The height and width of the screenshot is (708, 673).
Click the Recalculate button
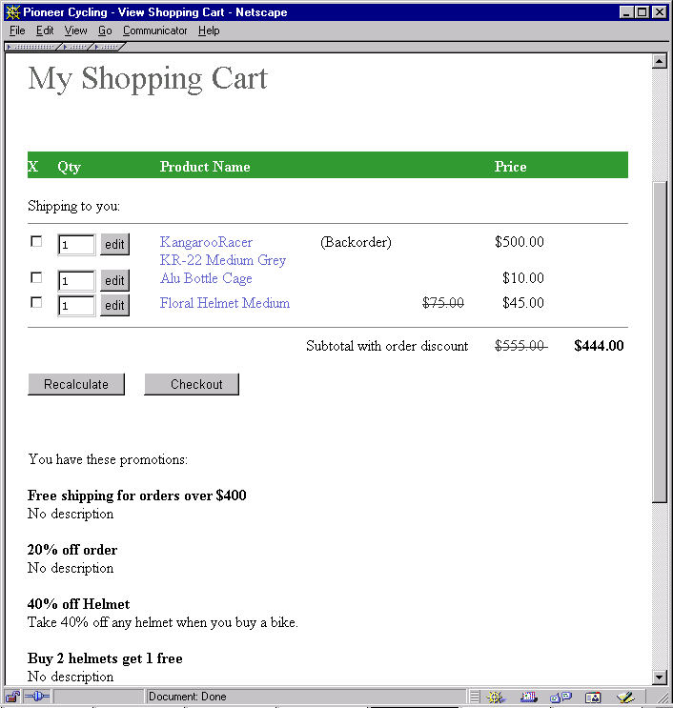click(76, 384)
